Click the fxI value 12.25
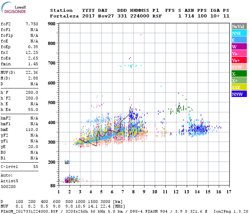The image size is (249, 214). (x=32, y=52)
